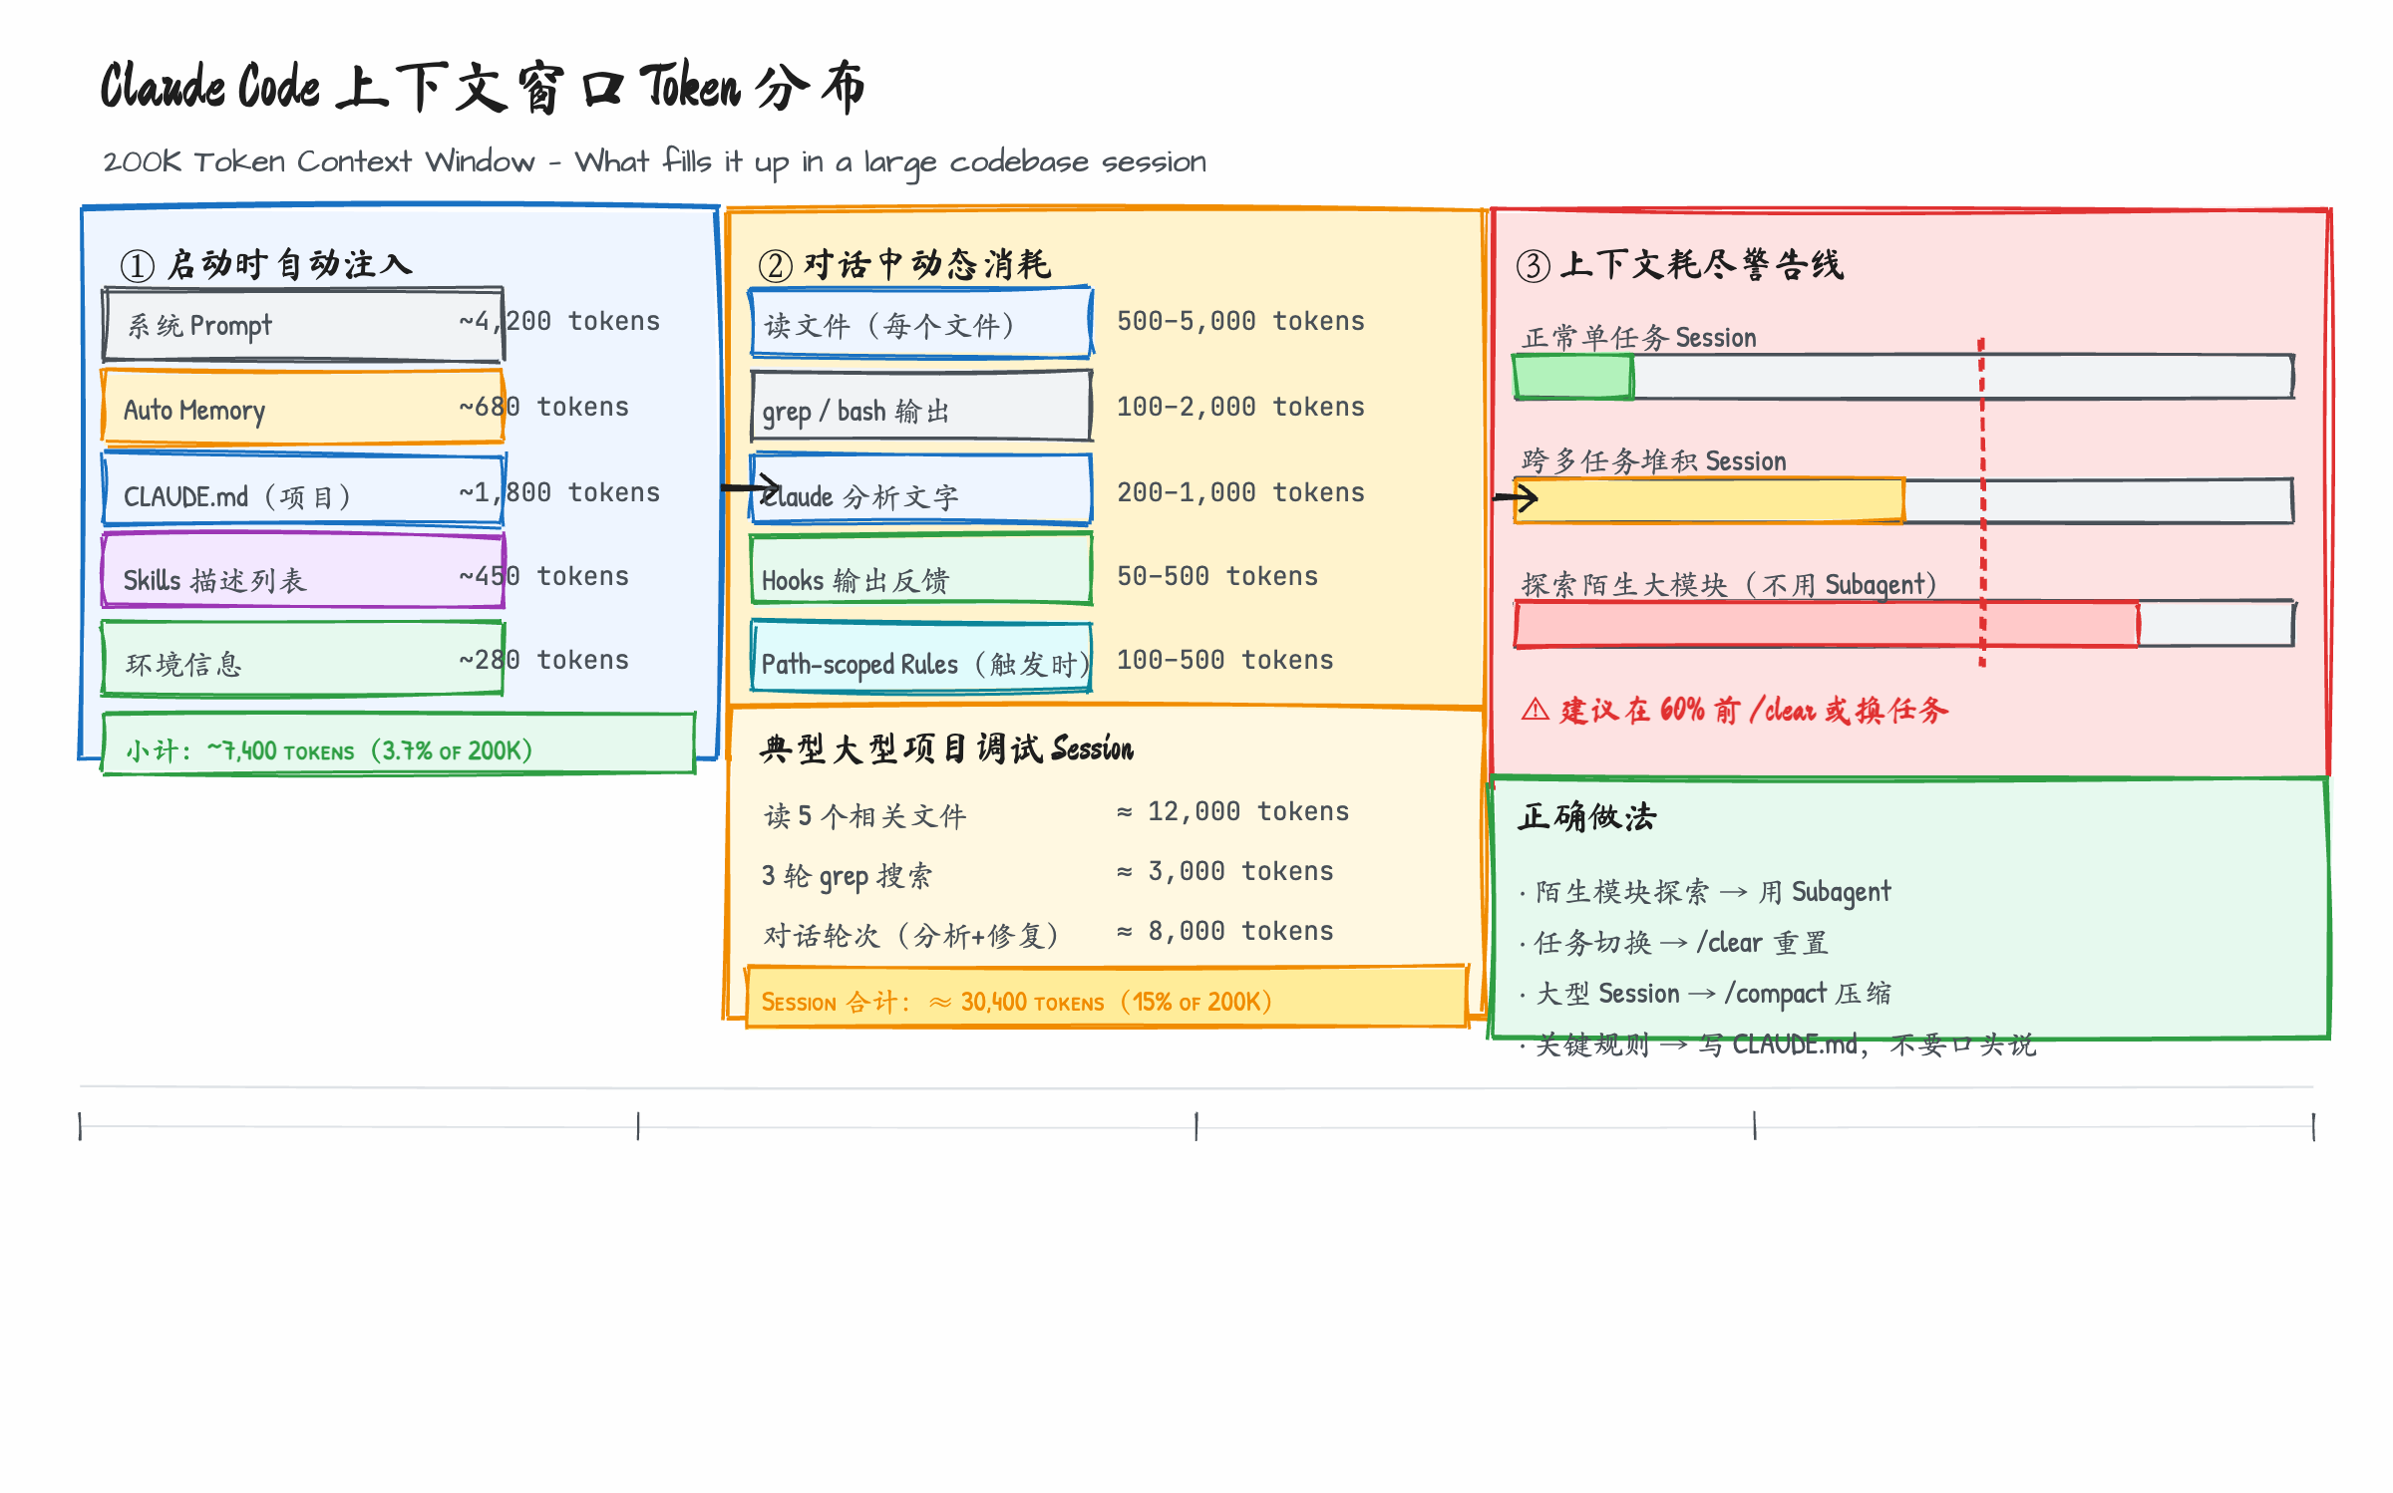Click the "≈ 3,000 tokens" value
This screenshot has width=2393, height=1493.
tap(1224, 871)
